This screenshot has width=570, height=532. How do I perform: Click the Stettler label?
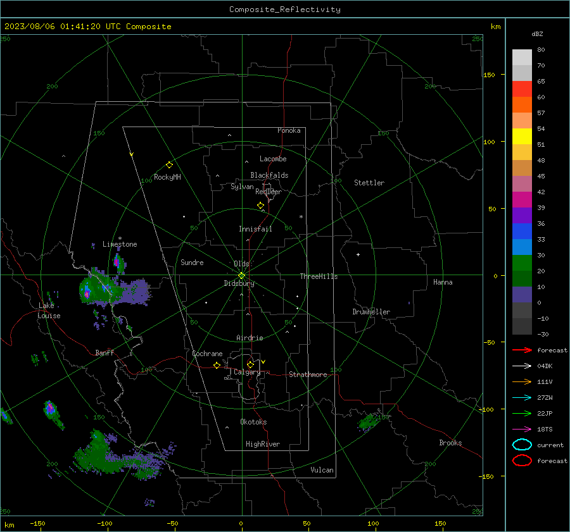[x=369, y=183]
